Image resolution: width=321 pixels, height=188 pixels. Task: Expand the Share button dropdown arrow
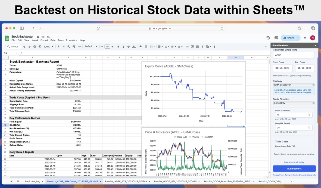click(298, 38)
